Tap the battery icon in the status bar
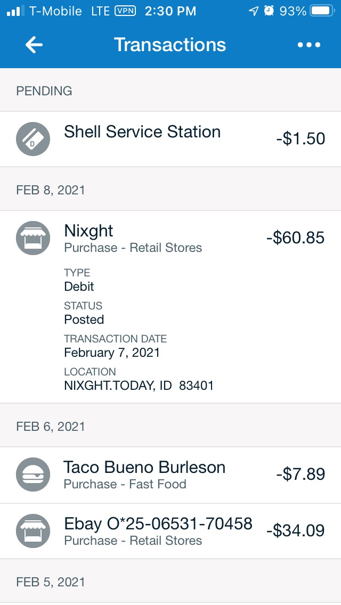341x605 pixels. click(322, 11)
